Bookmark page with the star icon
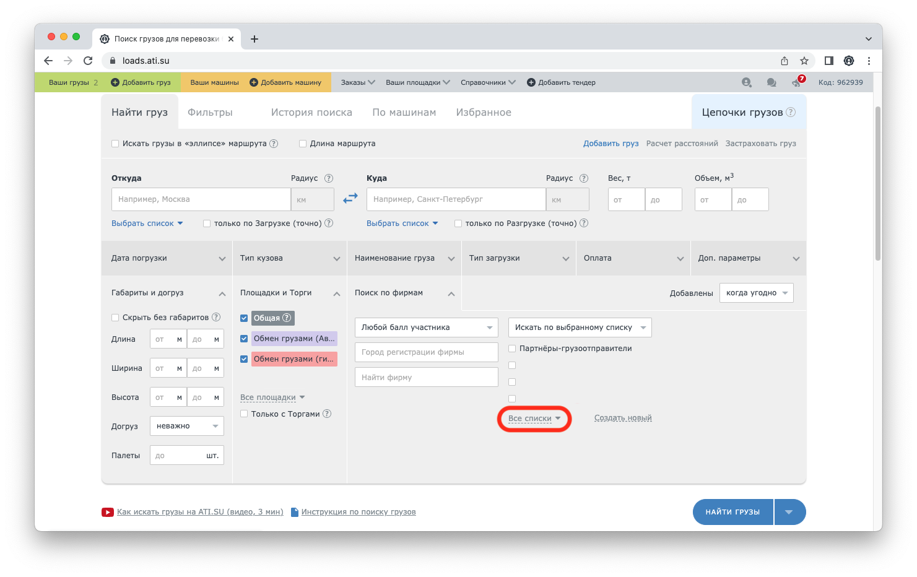This screenshot has height=577, width=917. click(x=804, y=61)
